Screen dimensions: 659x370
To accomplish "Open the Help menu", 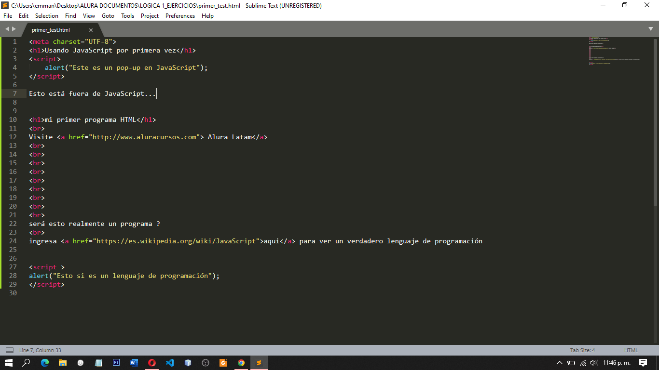I will pyautogui.click(x=207, y=16).
